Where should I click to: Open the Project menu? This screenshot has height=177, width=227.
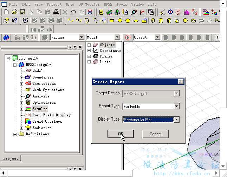coord(54,4)
